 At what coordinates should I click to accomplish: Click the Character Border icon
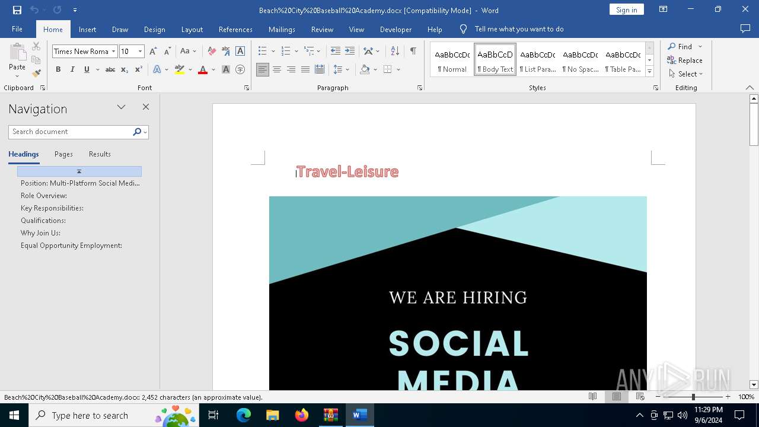pyautogui.click(x=240, y=52)
